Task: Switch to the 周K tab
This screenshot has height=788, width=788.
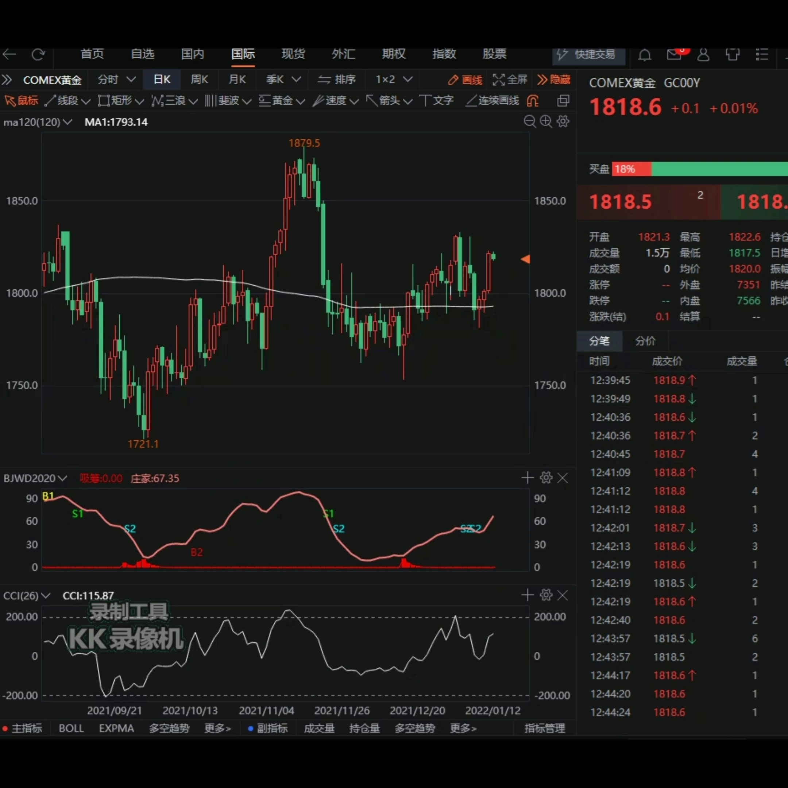Action: point(199,80)
